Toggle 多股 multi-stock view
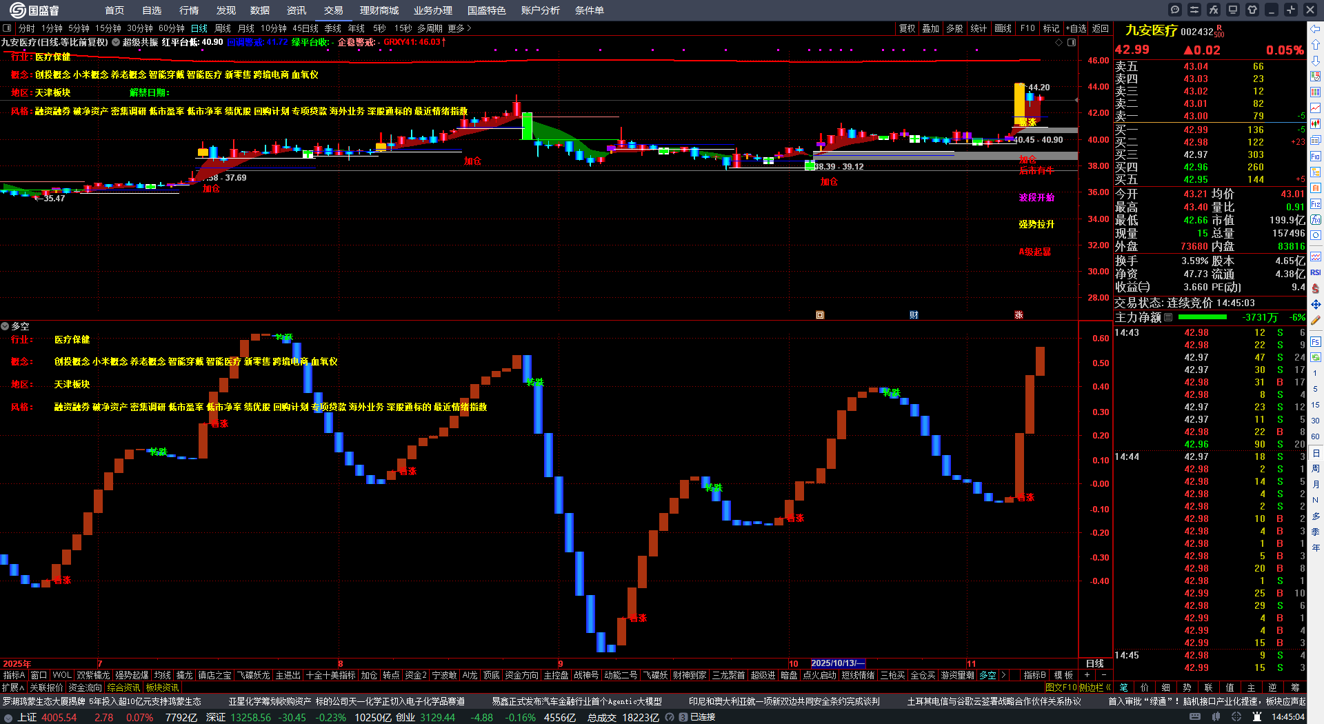1324x724 pixels. 954,28
